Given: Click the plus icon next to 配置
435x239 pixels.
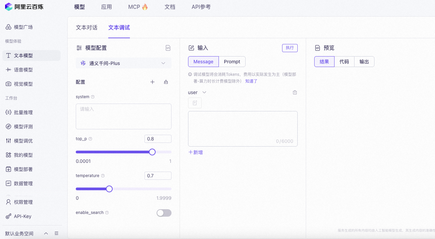Looking at the screenshot, I should (x=153, y=82).
